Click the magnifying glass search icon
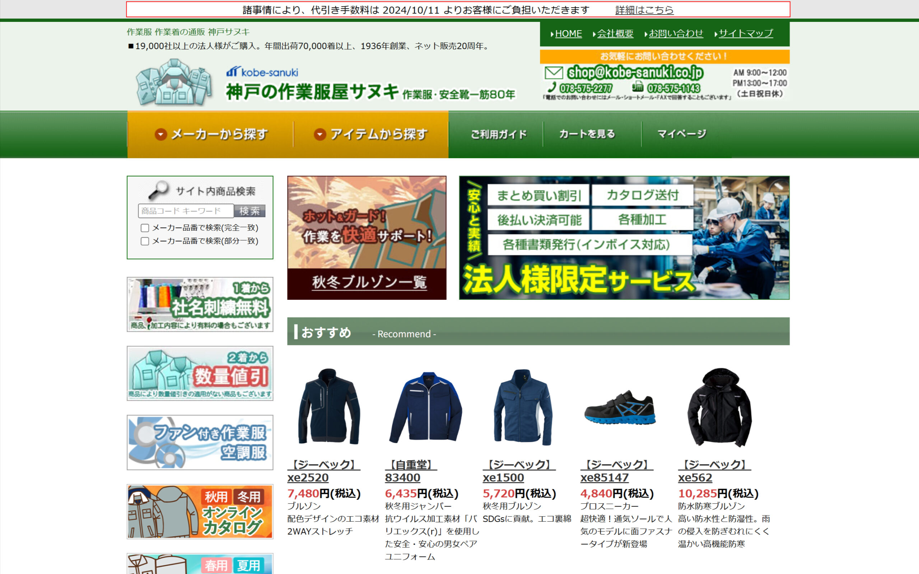The width and height of the screenshot is (919, 574). [159, 190]
